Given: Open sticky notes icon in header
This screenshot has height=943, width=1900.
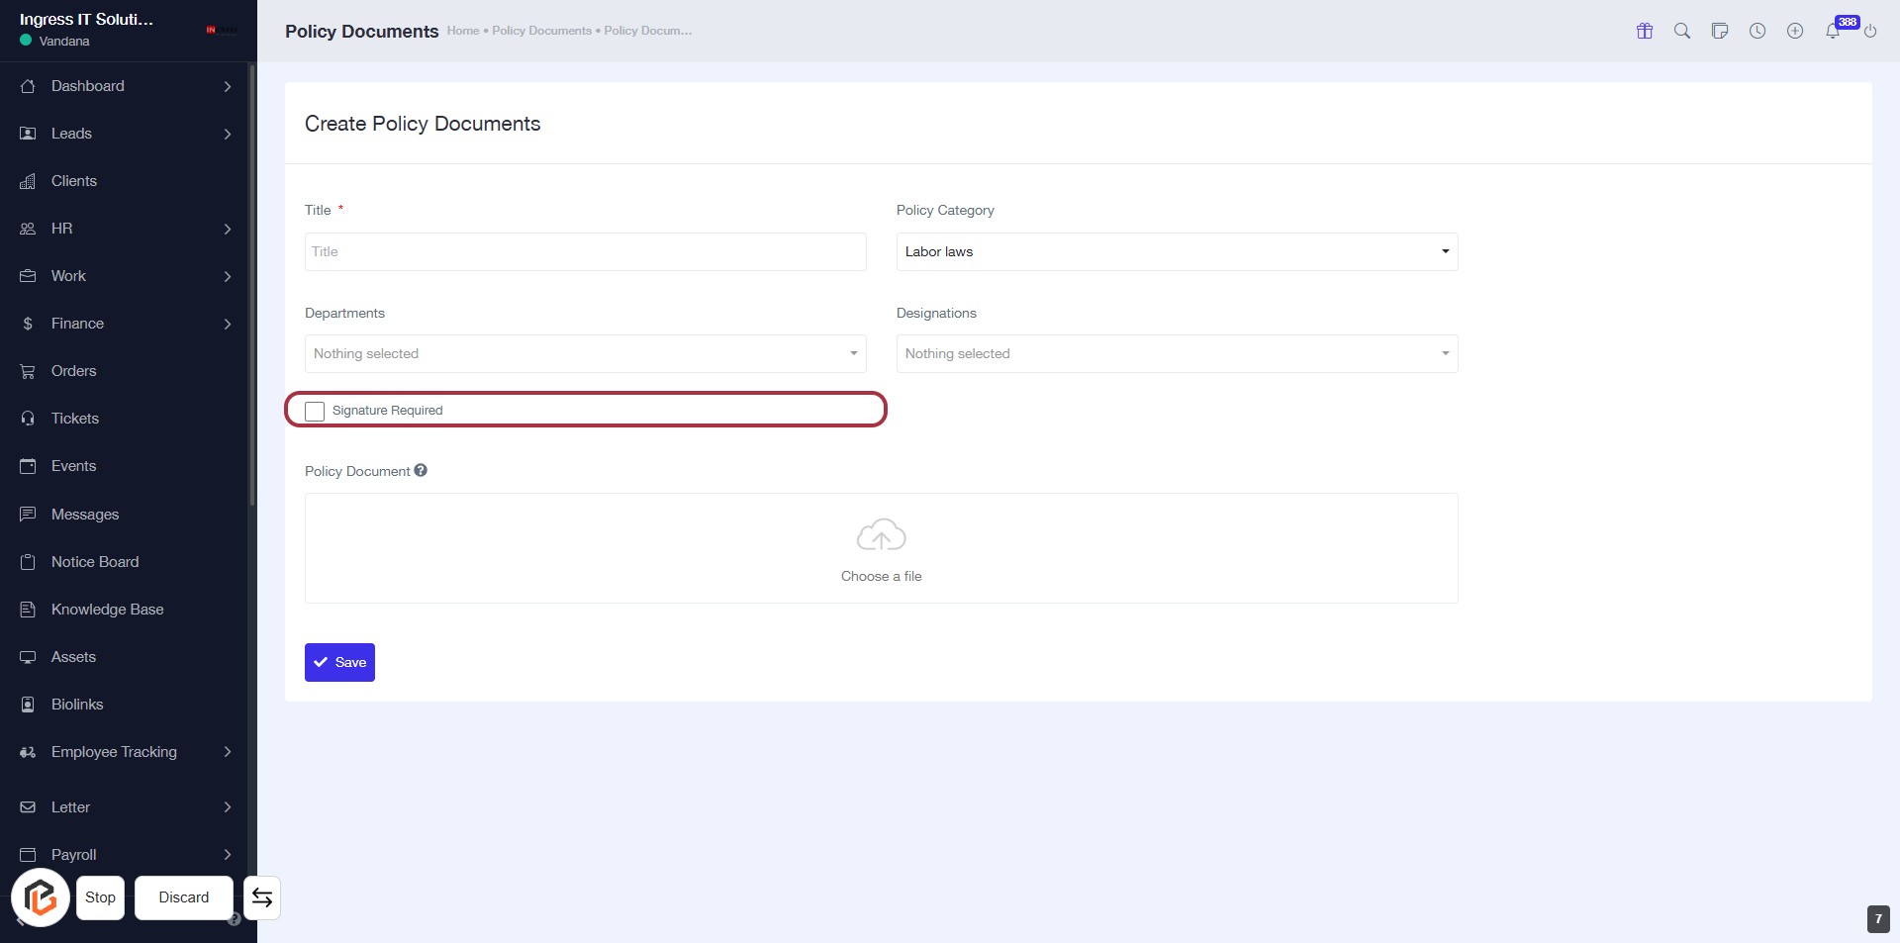Looking at the screenshot, I should (1719, 31).
